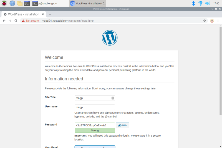Close the WordPress Installation tab
The image size is (222, 148).
point(43,14)
